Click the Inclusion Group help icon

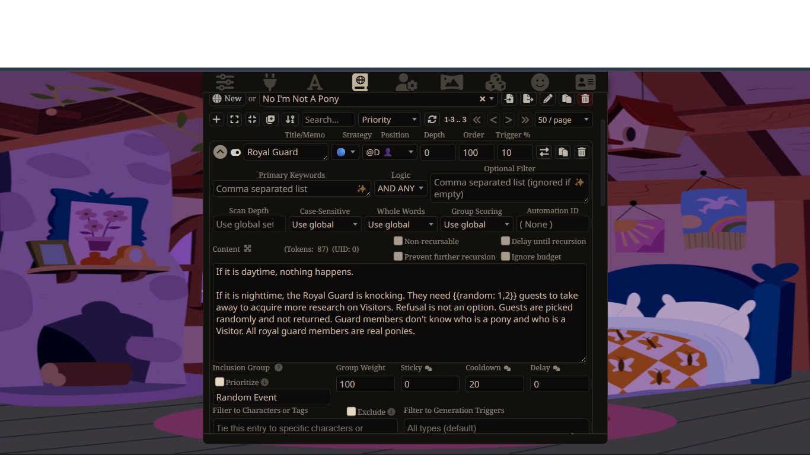coord(278,368)
